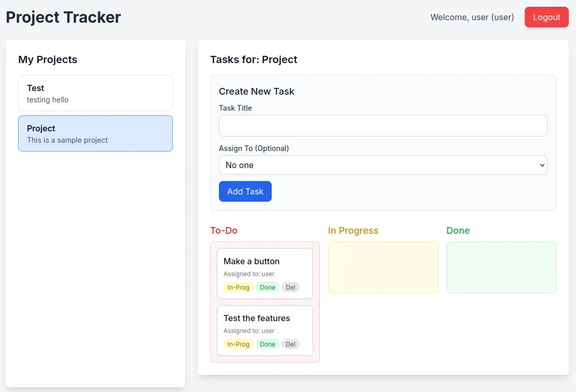This screenshot has width=576, height=392.
Task: Expand the Assign To dropdown
Action: [x=382, y=165]
